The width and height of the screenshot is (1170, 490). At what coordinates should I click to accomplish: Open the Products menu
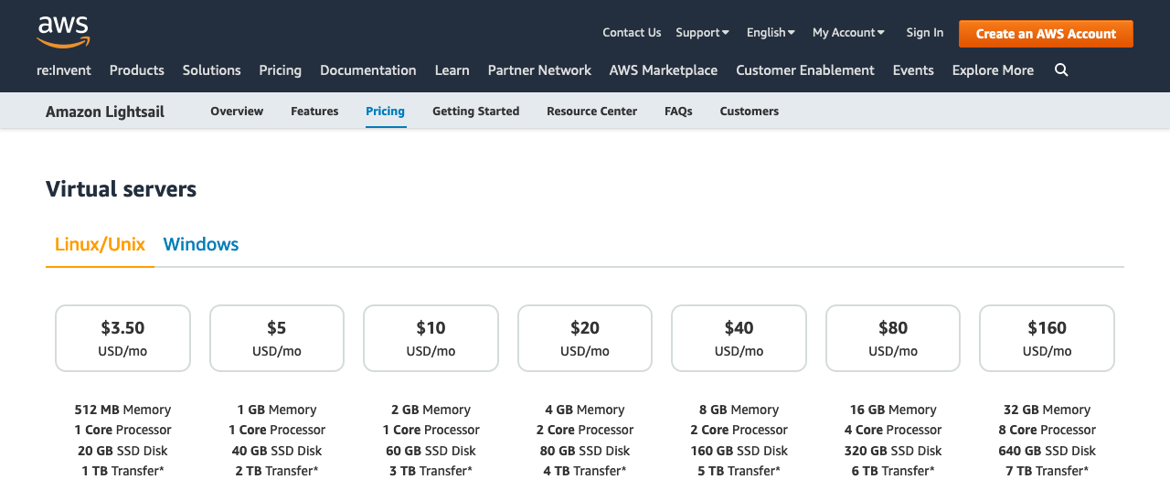[x=136, y=69]
